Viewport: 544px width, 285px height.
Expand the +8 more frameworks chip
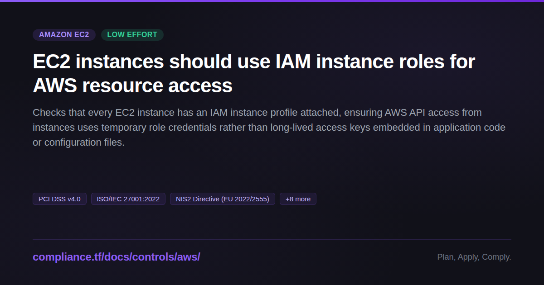pos(298,199)
